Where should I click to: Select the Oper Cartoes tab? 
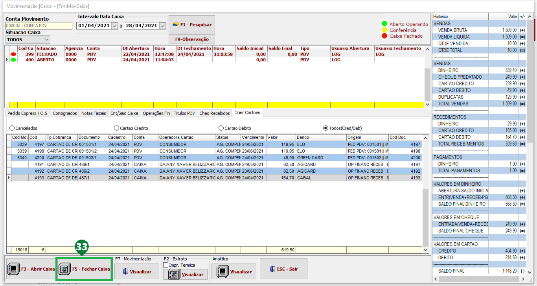(x=247, y=113)
